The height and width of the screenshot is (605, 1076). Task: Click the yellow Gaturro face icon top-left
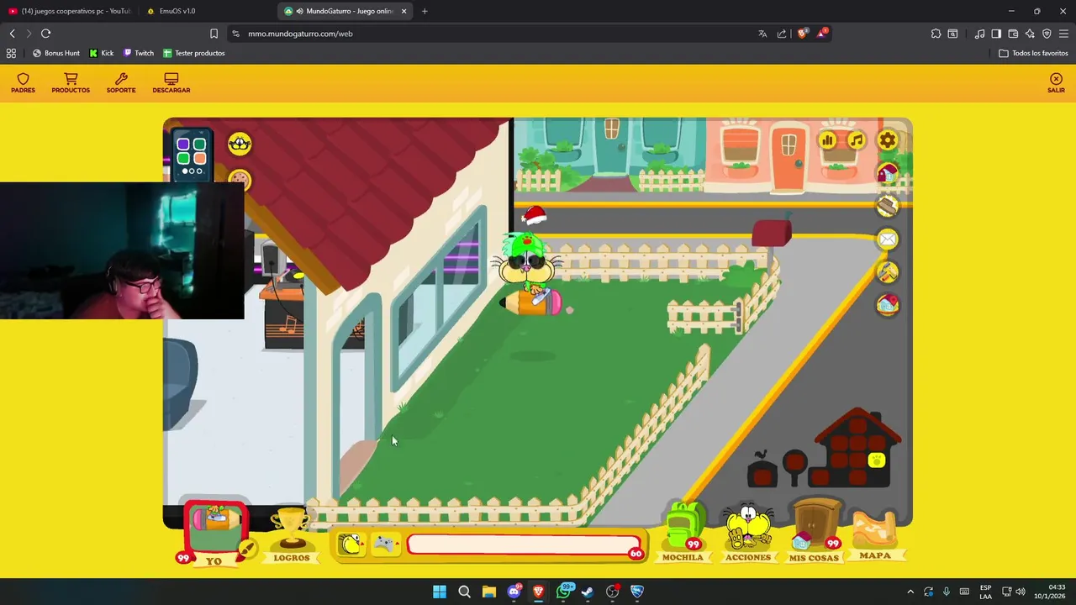[x=240, y=144]
